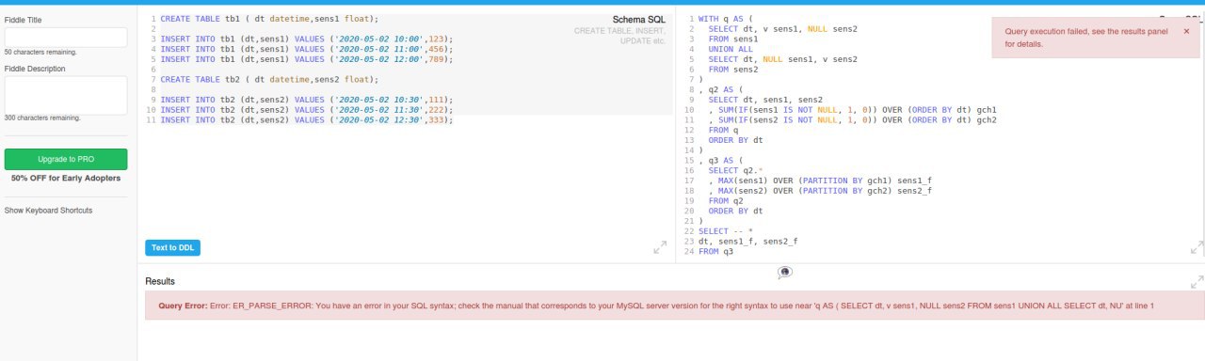Expand the Results panel to fullscreen
The height and width of the screenshot is (361, 1205).
pos(1197,281)
